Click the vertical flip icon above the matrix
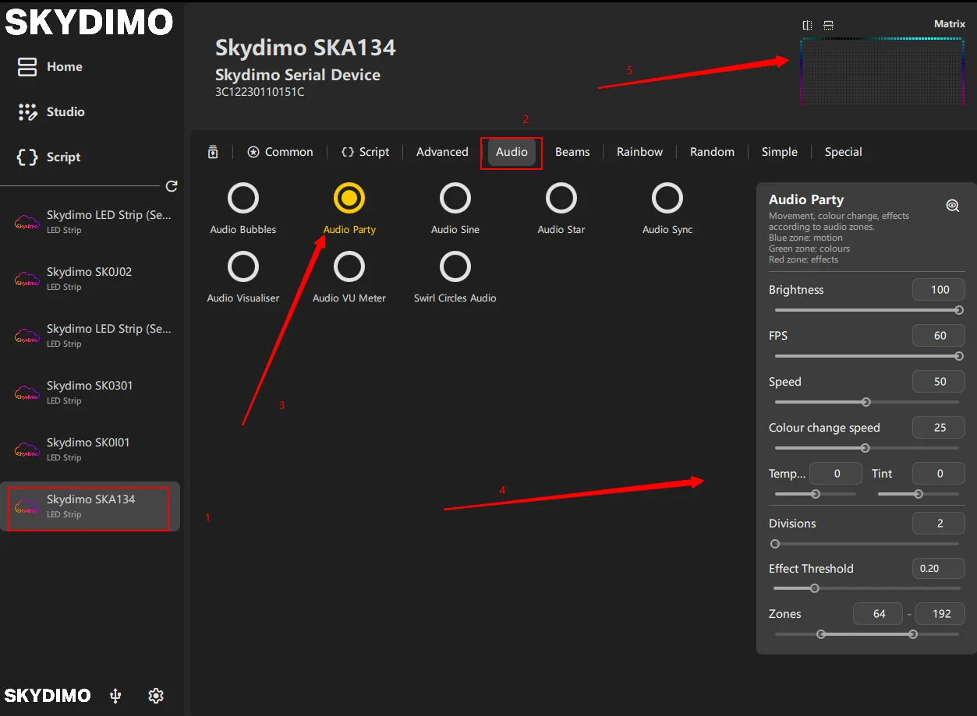The width and height of the screenshot is (977, 716). click(x=828, y=26)
